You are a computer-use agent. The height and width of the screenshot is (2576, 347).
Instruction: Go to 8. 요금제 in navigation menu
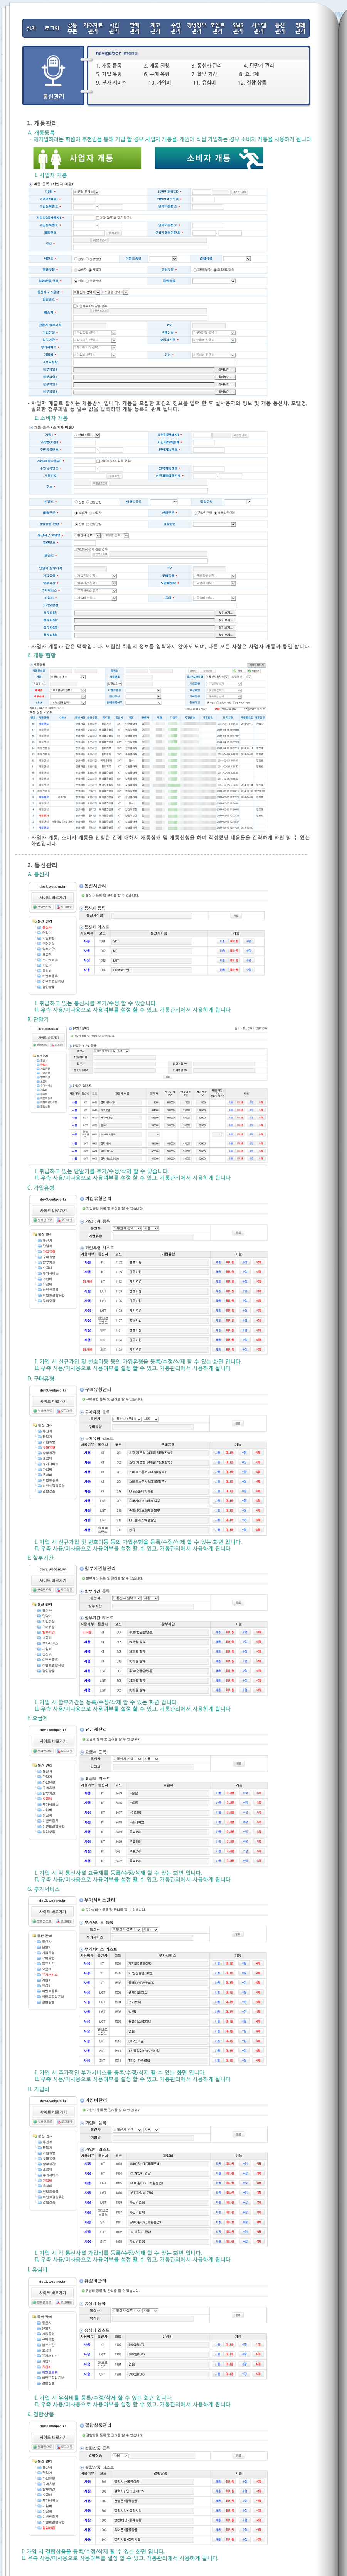pyautogui.click(x=249, y=74)
